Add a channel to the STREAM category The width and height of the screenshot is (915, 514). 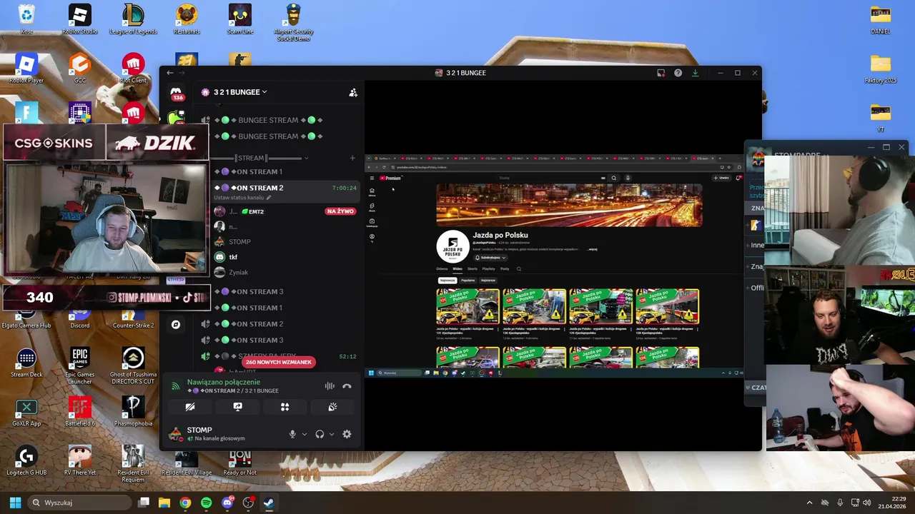352,158
